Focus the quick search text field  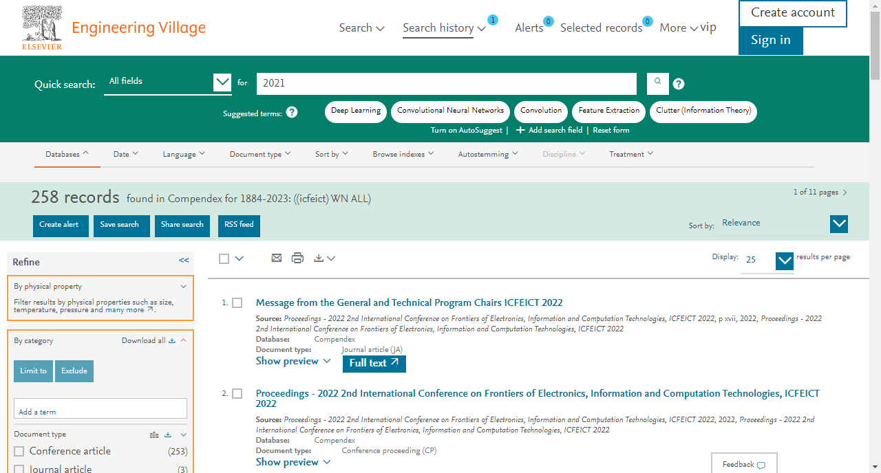point(447,84)
